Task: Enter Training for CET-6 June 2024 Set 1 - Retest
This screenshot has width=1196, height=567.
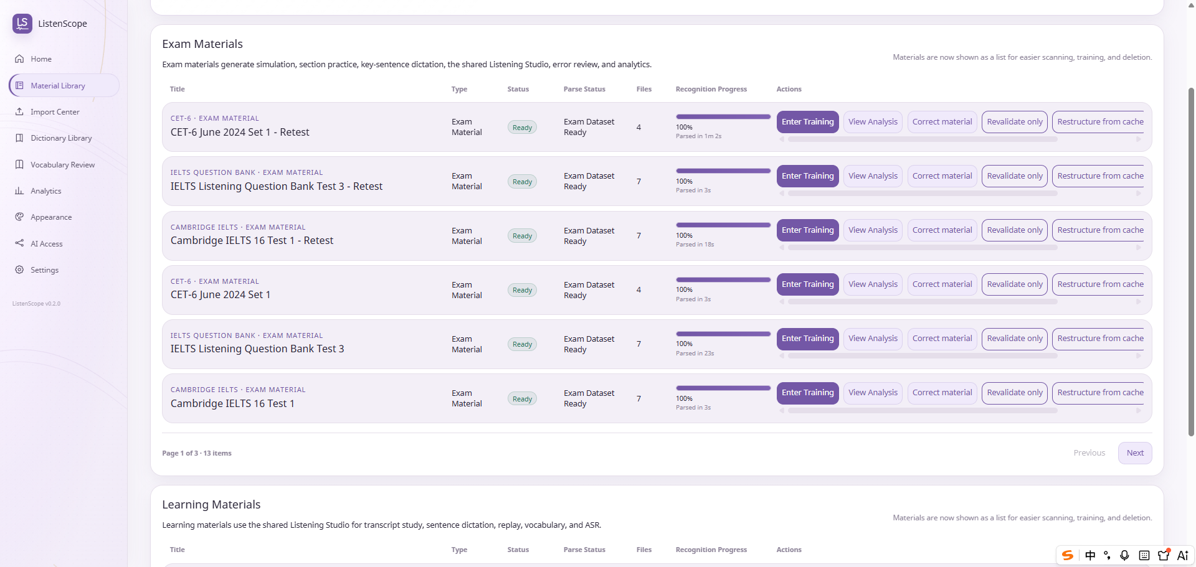Action: 808,122
